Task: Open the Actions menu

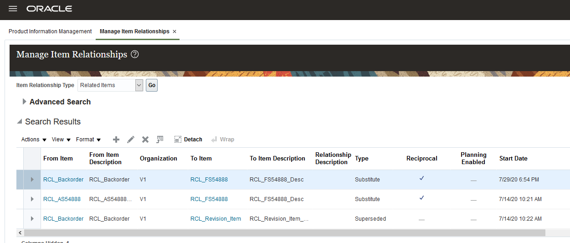Action: pos(34,140)
